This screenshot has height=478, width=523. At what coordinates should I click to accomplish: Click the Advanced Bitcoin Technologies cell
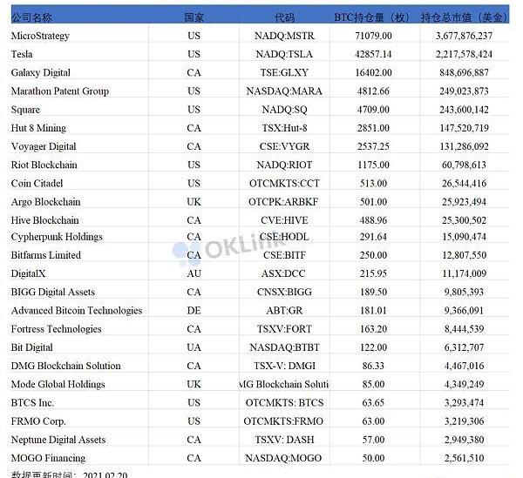[x=76, y=311]
